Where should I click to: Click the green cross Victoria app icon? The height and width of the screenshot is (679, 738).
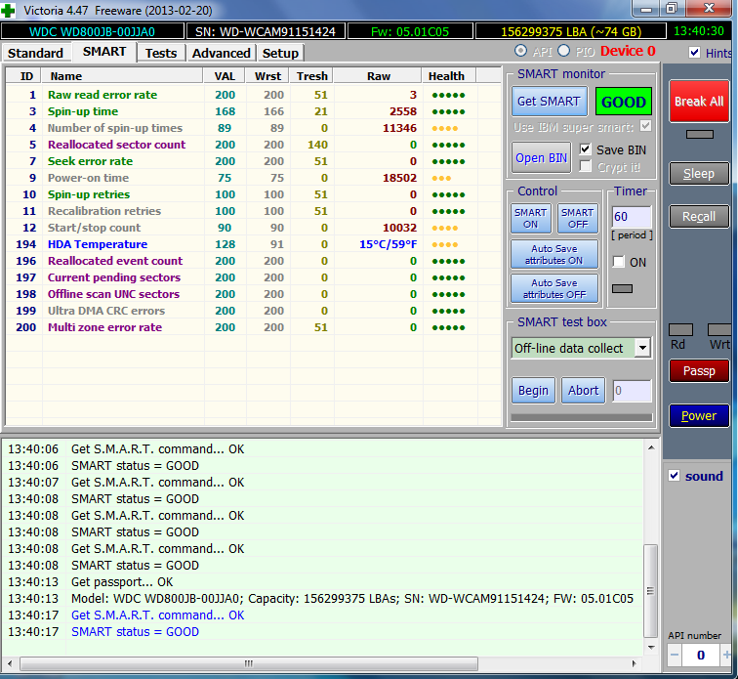[10, 10]
